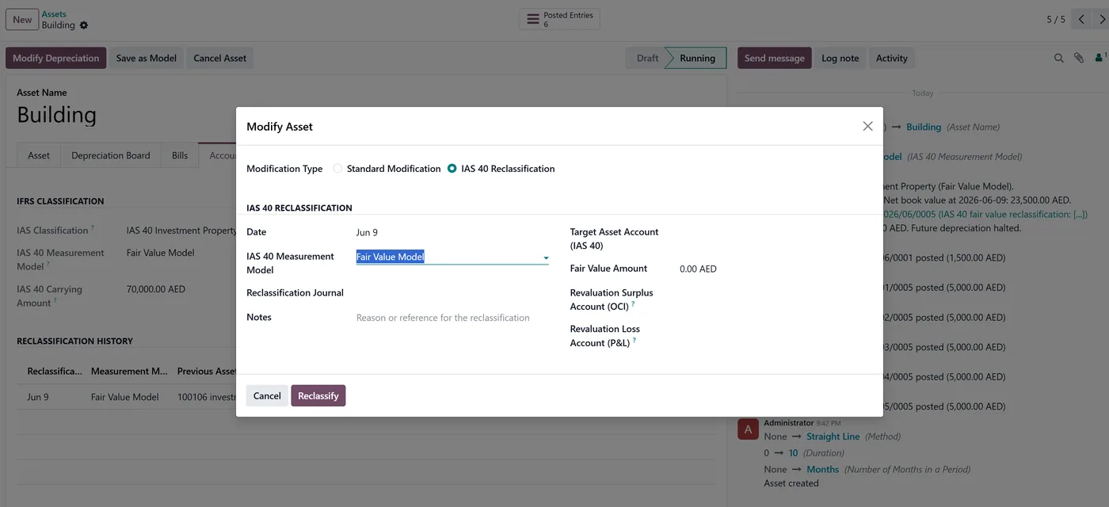Click the Reclassify button
This screenshot has width=1109, height=507.
tap(318, 396)
